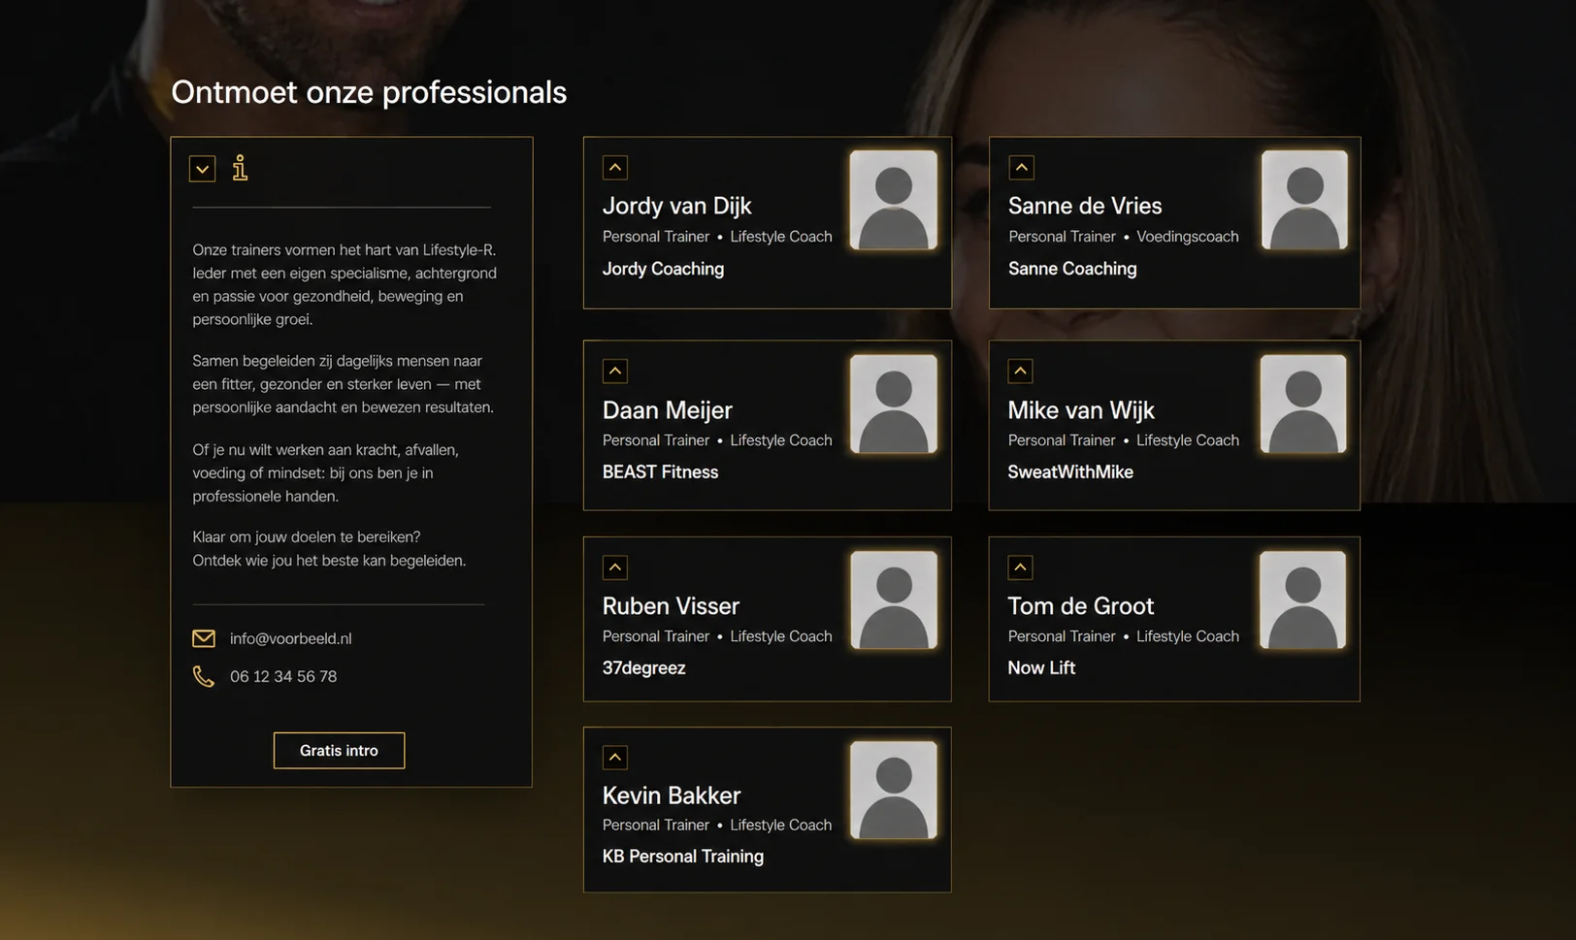Open Mike van Wijk's profile photo
Image resolution: width=1576 pixels, height=940 pixels.
coord(1303,404)
